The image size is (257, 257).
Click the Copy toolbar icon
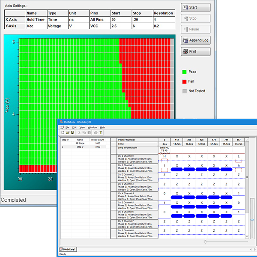tap(84, 132)
